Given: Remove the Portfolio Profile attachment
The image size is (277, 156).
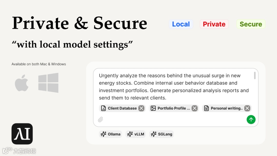Looking at the screenshot, I should point(195,108).
